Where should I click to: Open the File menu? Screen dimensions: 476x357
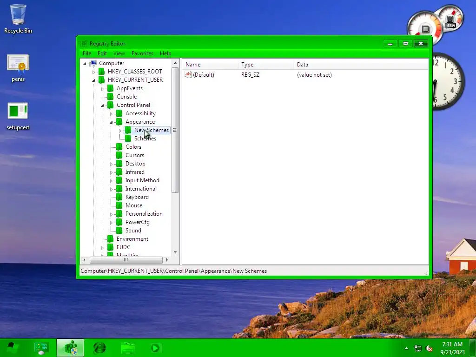(87, 53)
